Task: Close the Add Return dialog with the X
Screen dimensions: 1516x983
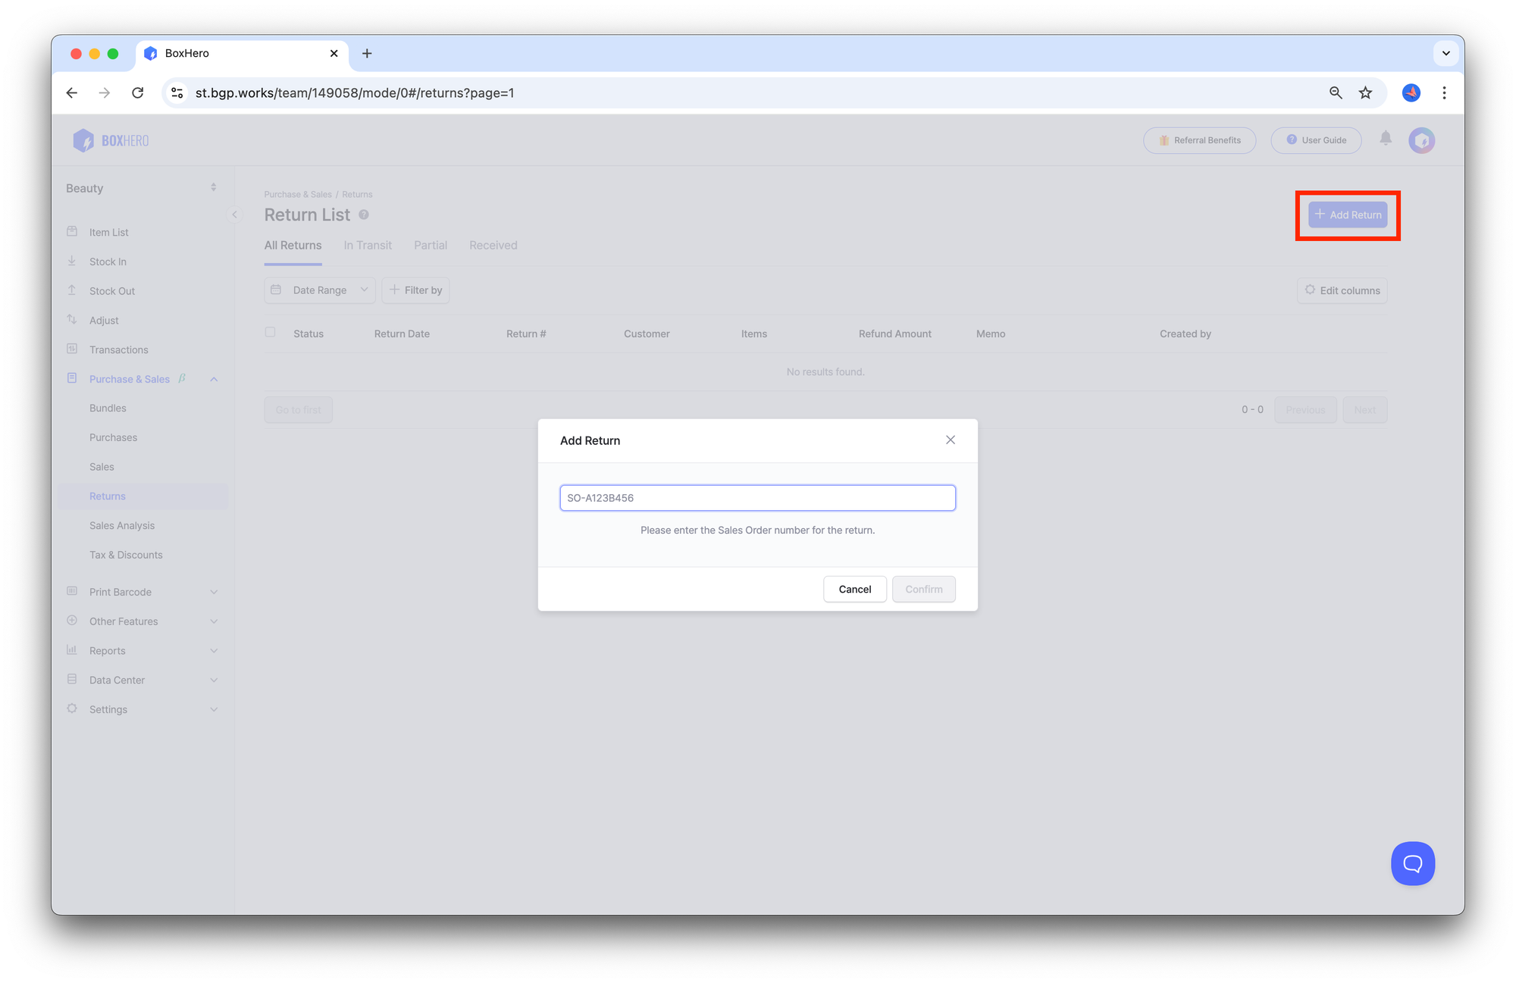Action: (x=951, y=440)
